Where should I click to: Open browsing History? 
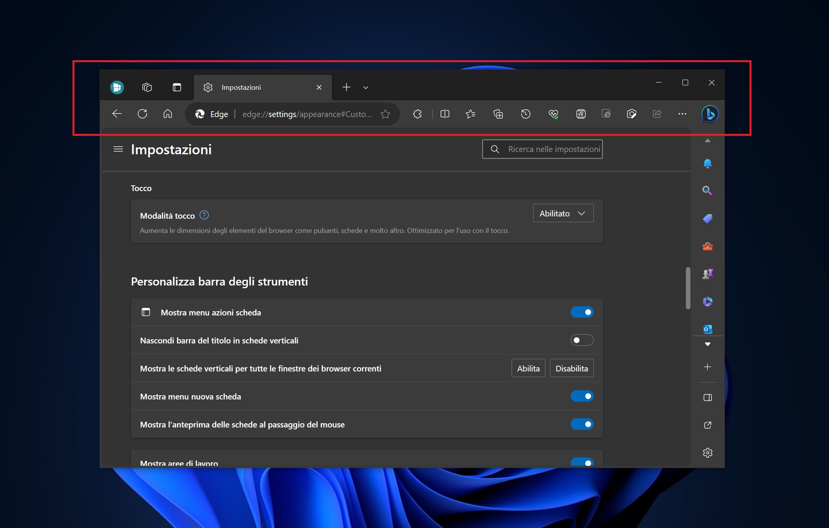tap(526, 114)
